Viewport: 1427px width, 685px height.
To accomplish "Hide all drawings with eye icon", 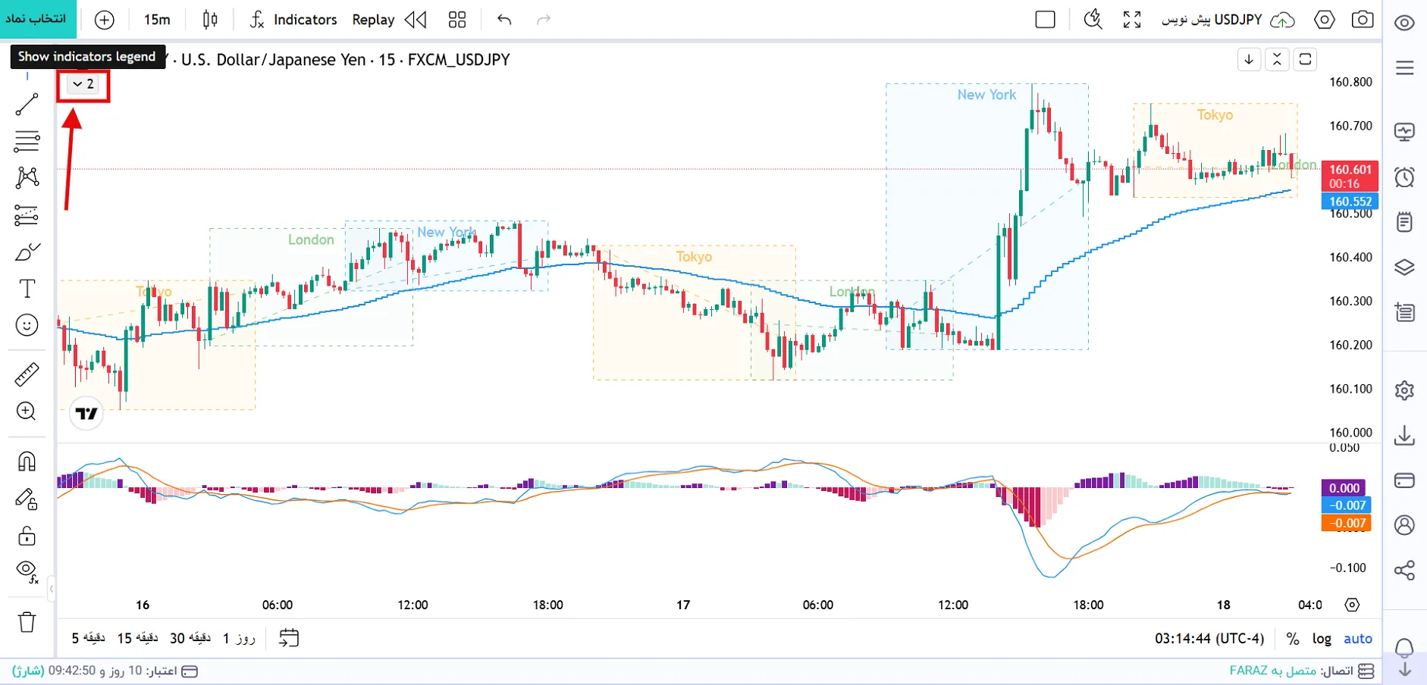I will 27,571.
